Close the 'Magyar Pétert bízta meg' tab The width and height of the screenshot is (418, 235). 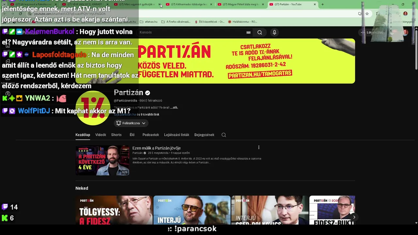(263, 5)
